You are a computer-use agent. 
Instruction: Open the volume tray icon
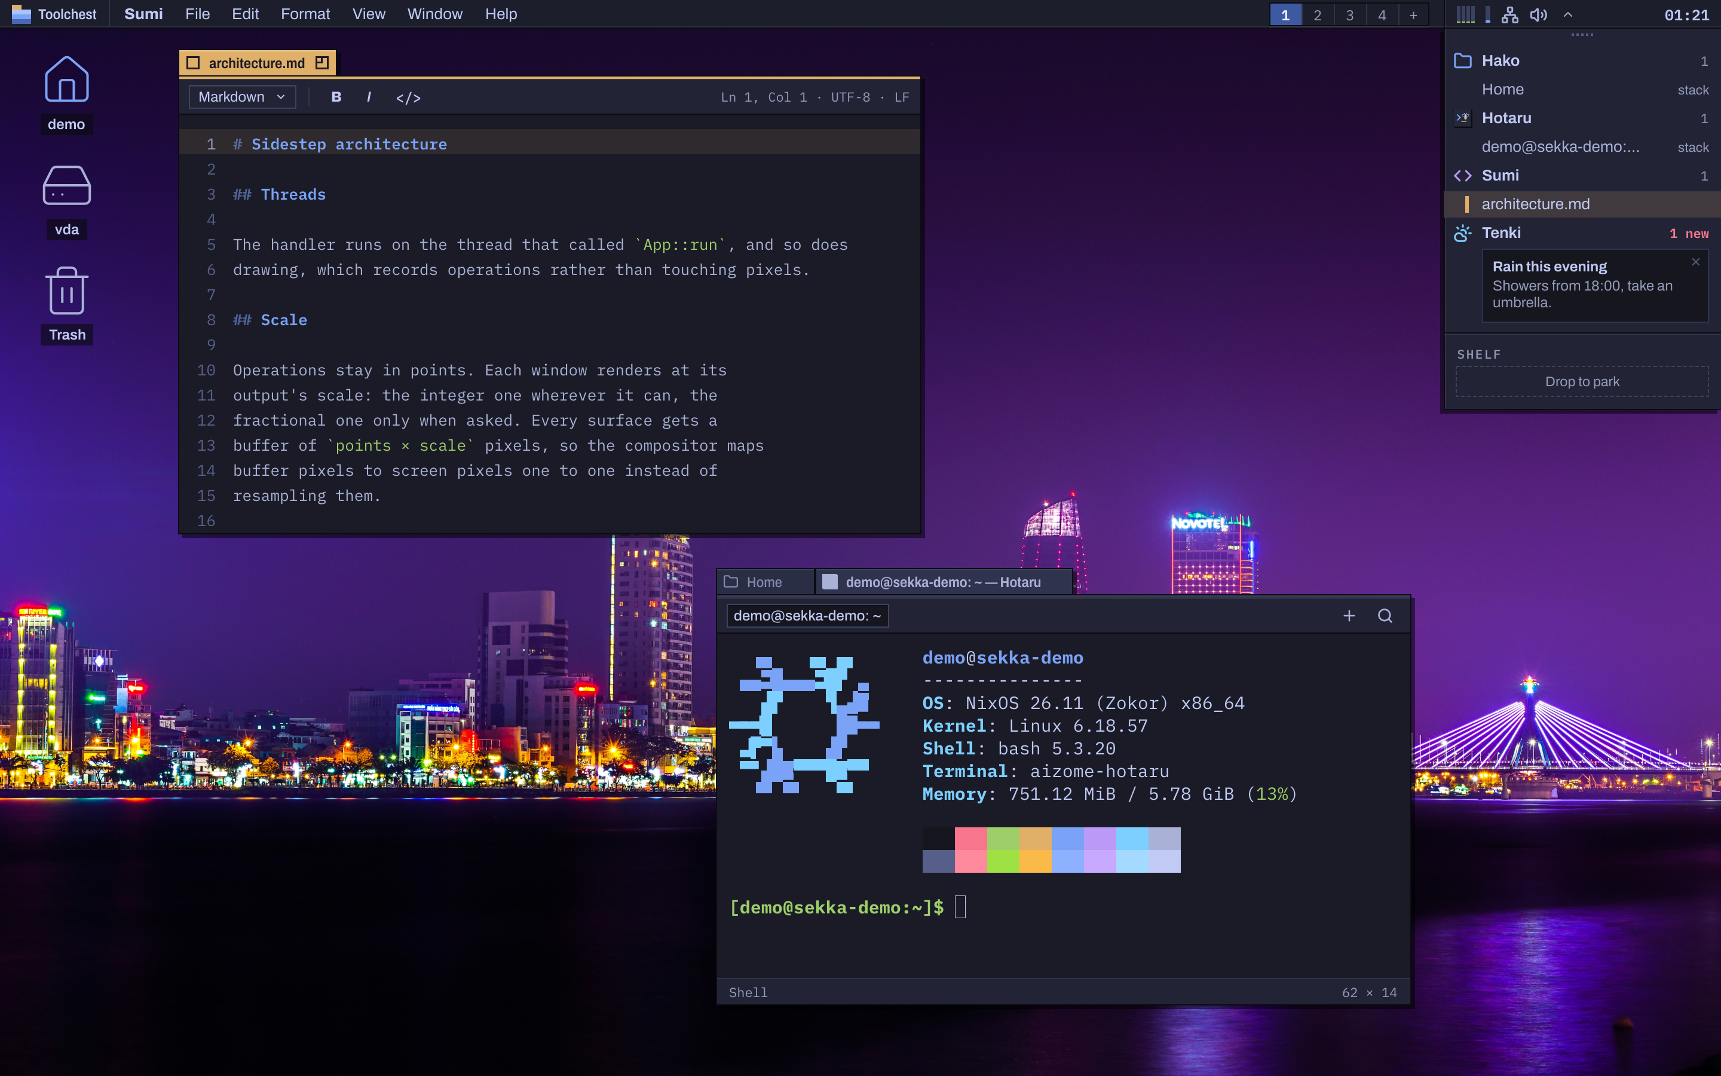coord(1538,14)
